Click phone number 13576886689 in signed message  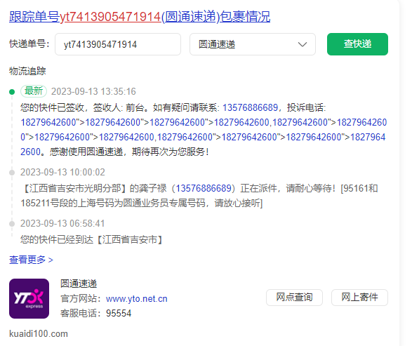click(x=250, y=107)
